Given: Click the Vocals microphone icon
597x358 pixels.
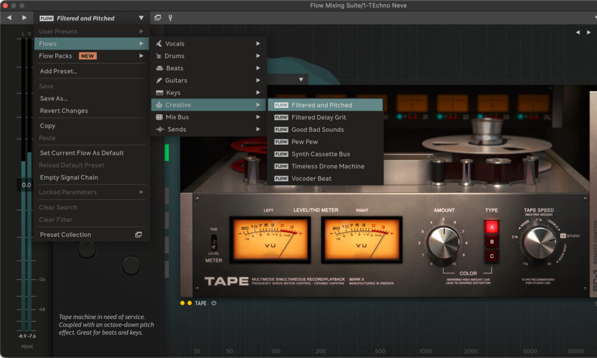Looking at the screenshot, I should (x=159, y=43).
